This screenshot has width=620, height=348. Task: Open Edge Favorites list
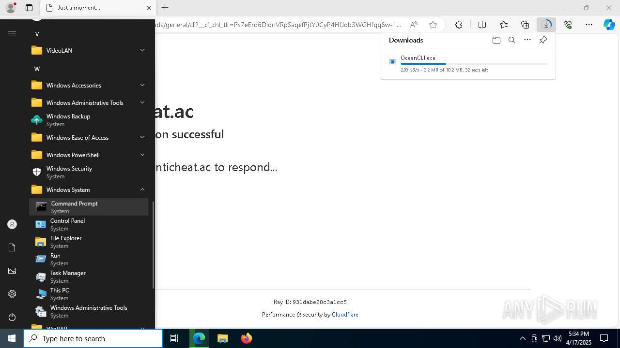point(504,25)
